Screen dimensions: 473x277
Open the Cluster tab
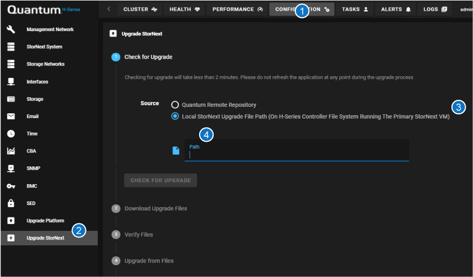pyautogui.click(x=140, y=9)
